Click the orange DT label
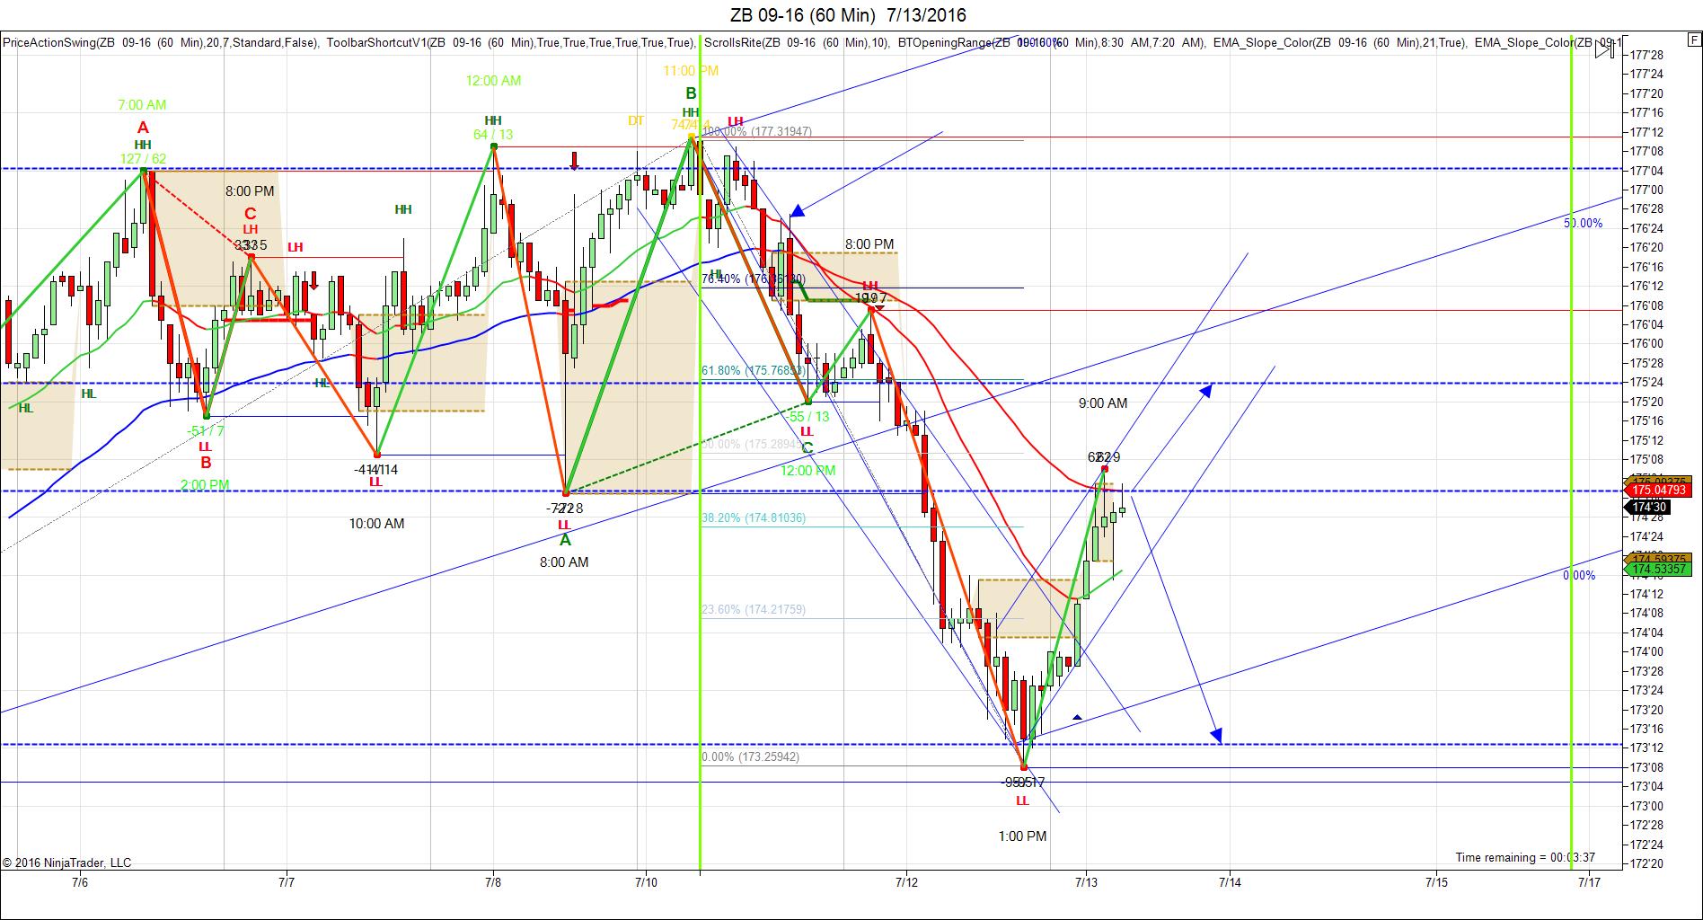 (x=636, y=121)
